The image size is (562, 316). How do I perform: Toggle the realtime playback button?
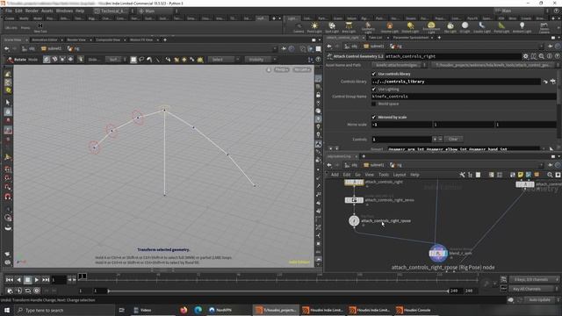37,291
